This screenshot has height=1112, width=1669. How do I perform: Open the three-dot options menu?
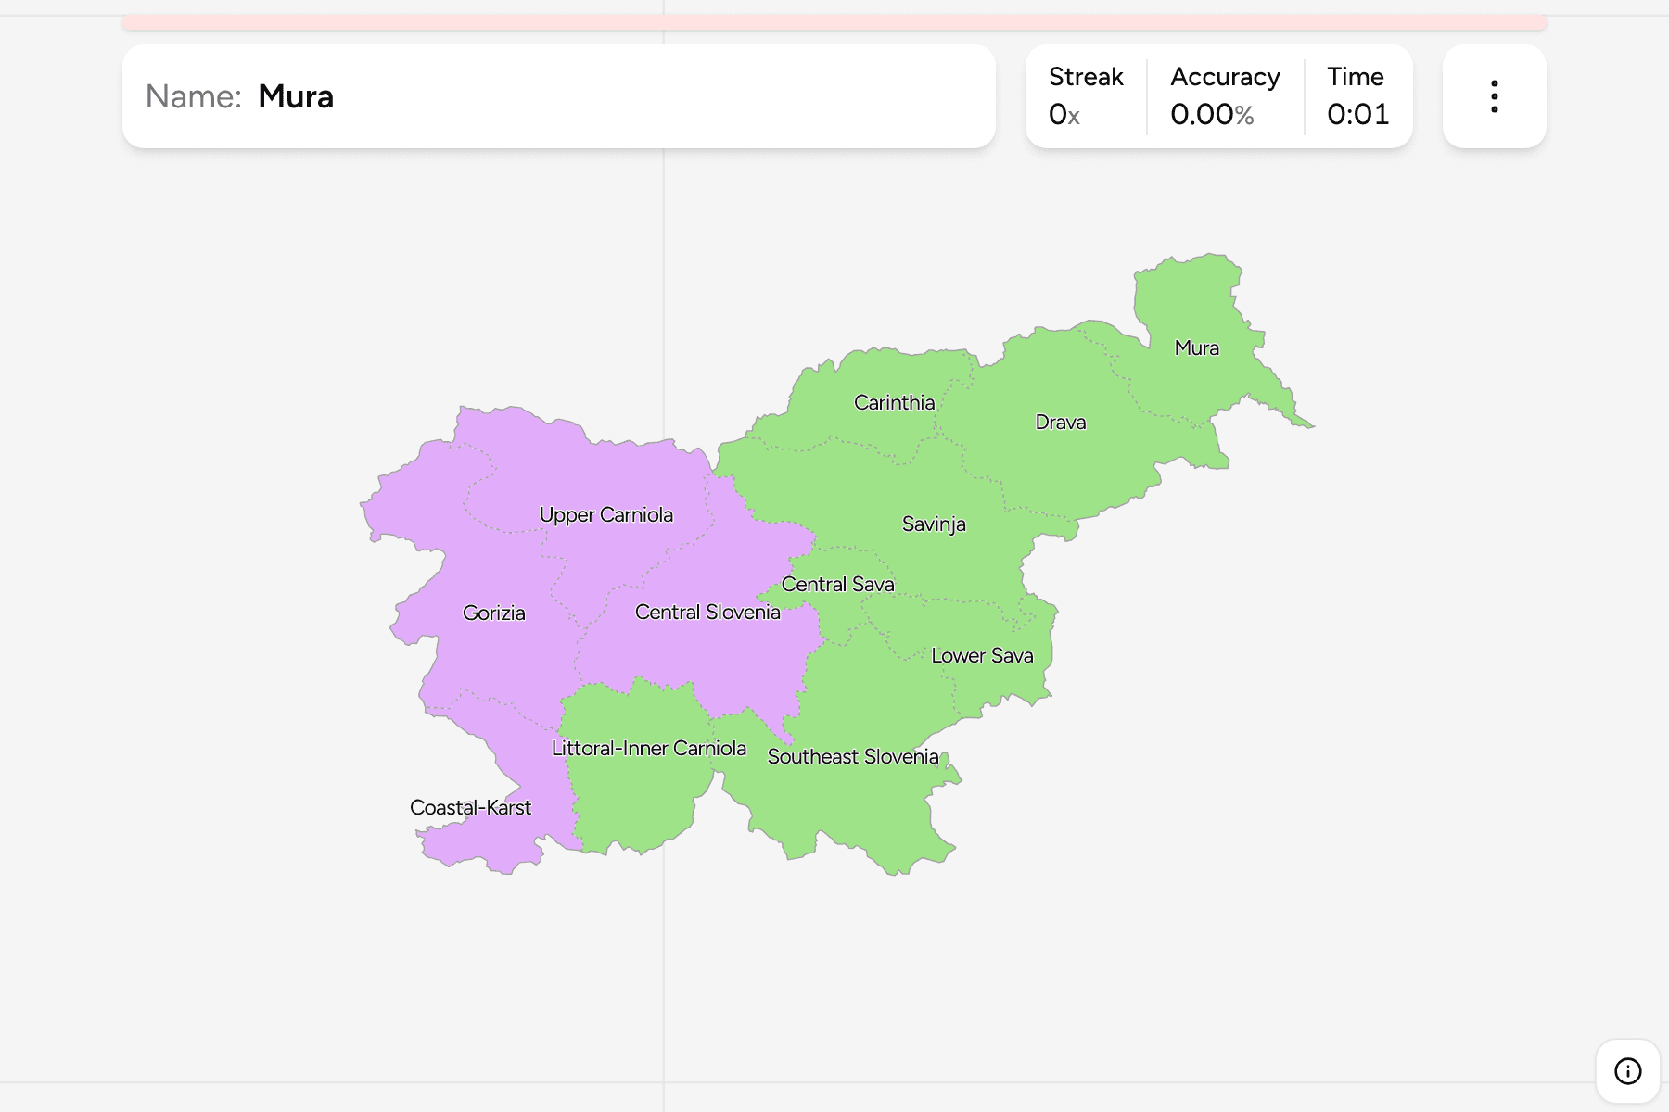pos(1494,96)
